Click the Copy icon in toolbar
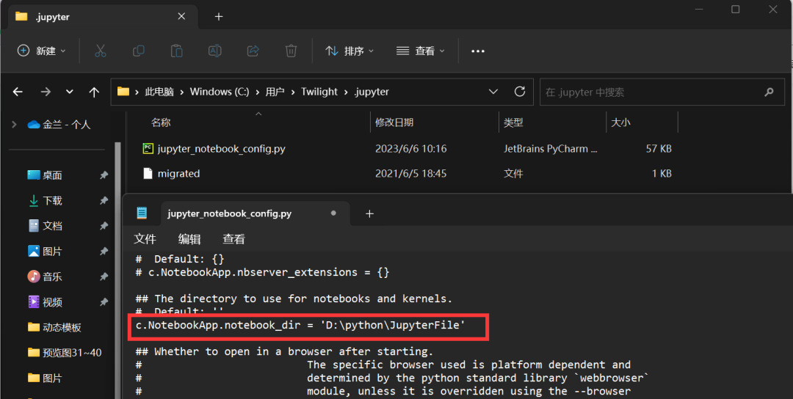 click(138, 51)
